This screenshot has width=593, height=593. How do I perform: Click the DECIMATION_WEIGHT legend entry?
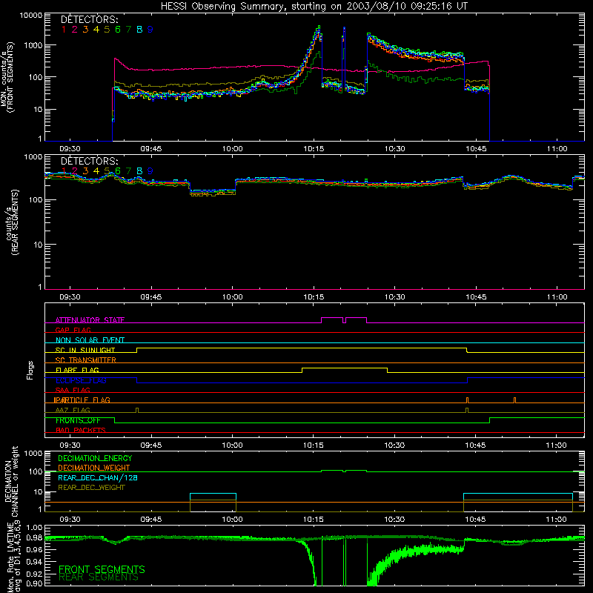coord(94,468)
